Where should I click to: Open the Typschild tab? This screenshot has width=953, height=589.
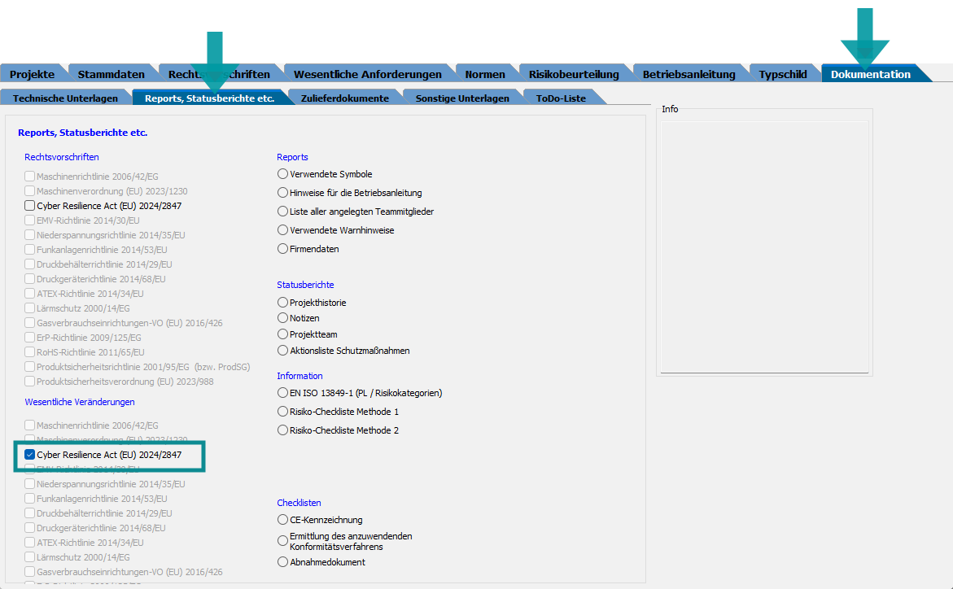782,74
